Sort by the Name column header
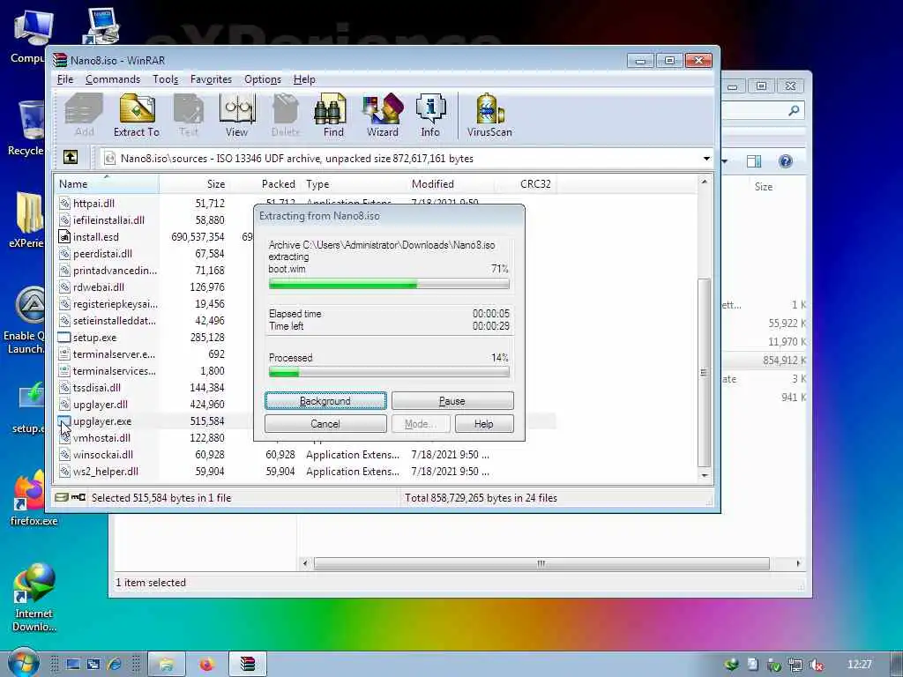Image resolution: width=903 pixels, height=677 pixels. [107, 184]
